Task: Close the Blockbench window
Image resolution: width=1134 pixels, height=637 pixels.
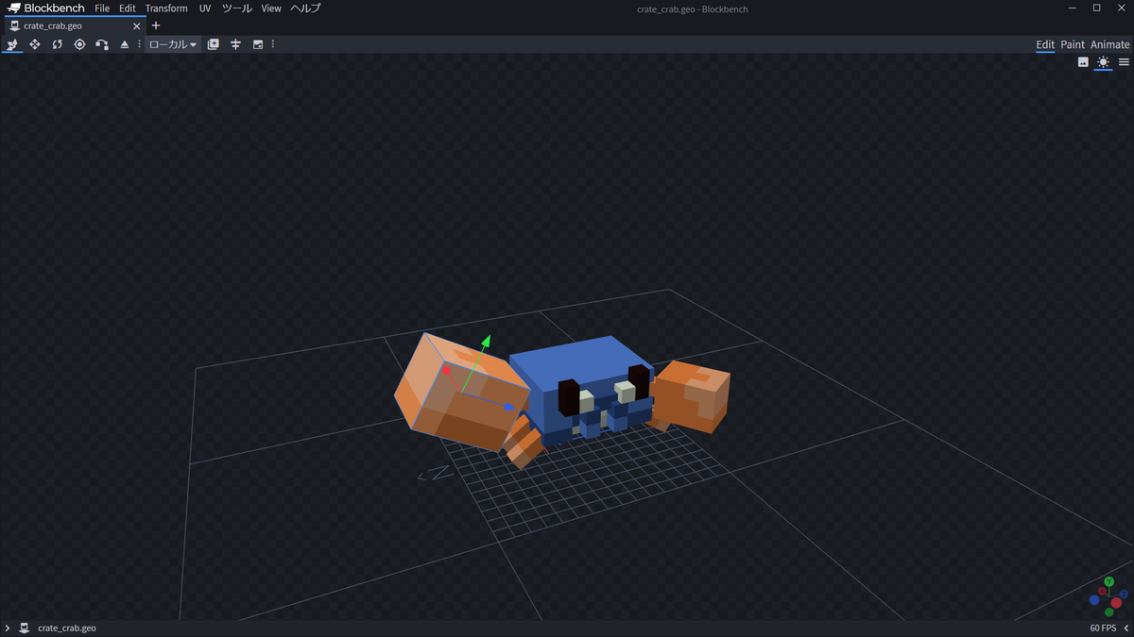Action: pos(1121,8)
